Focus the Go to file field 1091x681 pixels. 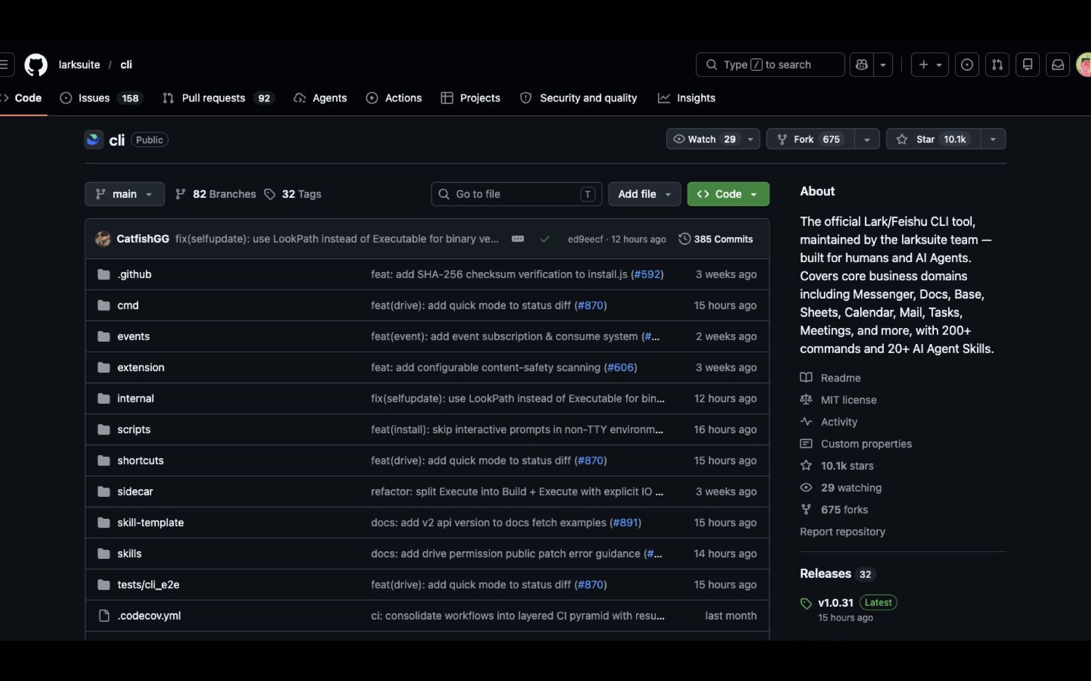[x=516, y=194]
